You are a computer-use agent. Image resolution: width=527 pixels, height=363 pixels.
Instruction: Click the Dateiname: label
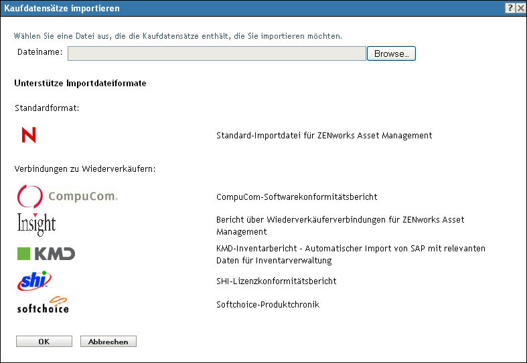point(40,52)
